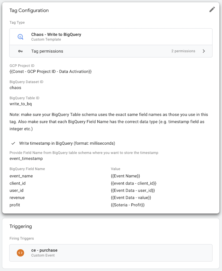Click the checkmark next to Write timestamp
The image size is (222, 271).
click(13, 143)
